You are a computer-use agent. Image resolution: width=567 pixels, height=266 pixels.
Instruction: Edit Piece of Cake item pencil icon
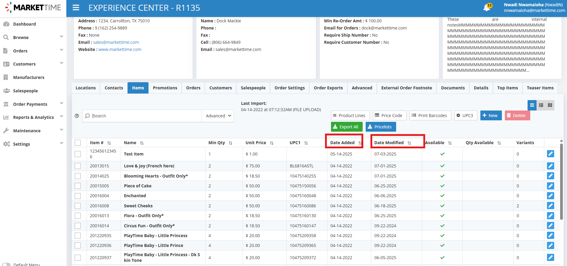pos(551,186)
